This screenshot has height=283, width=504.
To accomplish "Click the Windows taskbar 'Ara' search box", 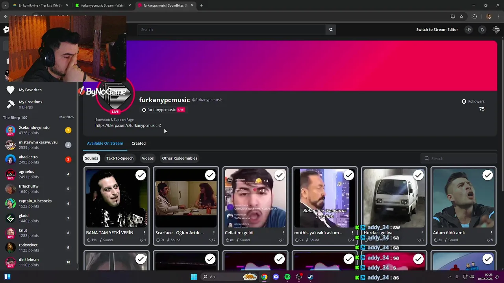I will click(230, 277).
